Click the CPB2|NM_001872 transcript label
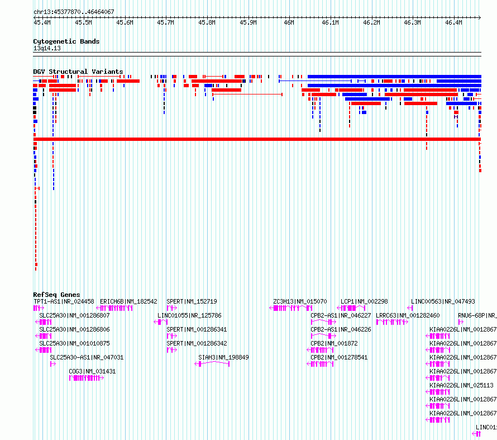 click(x=334, y=343)
